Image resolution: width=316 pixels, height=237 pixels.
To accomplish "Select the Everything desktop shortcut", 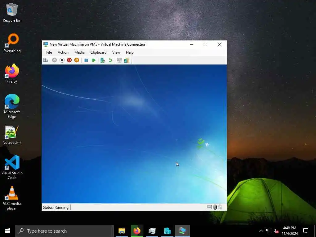I will pyautogui.click(x=12, y=43).
